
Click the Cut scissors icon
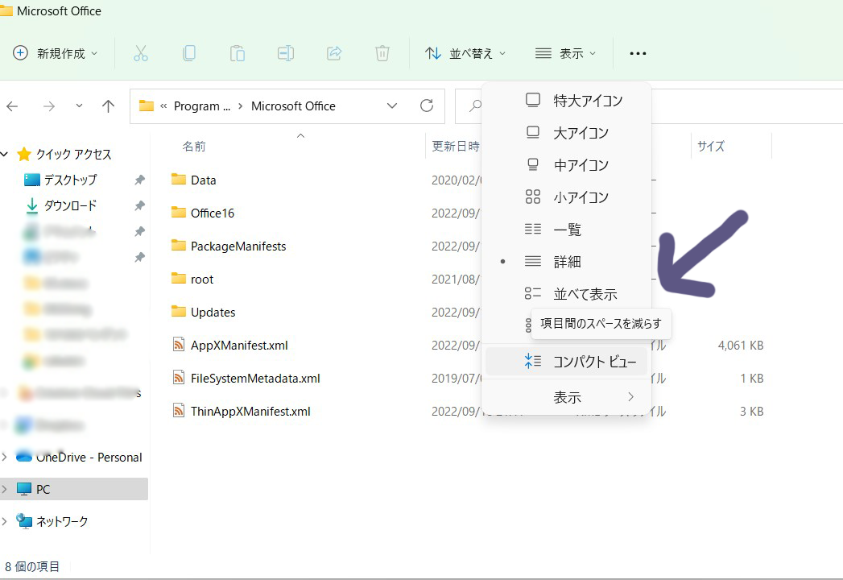point(140,53)
